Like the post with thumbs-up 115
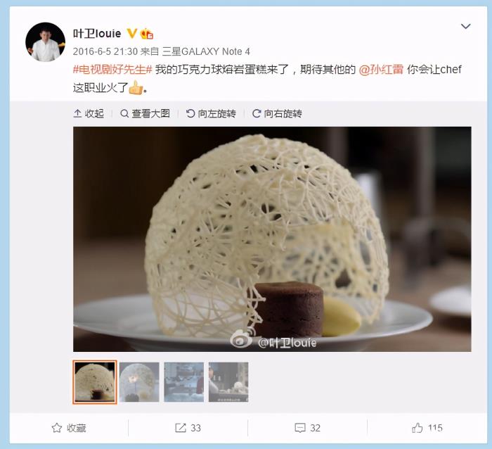492x449 pixels. [427, 428]
